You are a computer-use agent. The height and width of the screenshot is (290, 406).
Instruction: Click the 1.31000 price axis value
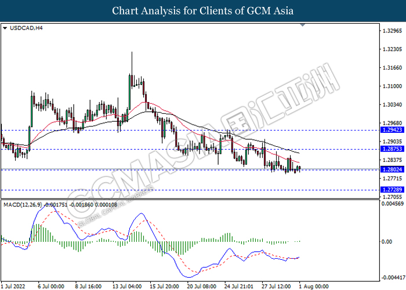(392, 86)
